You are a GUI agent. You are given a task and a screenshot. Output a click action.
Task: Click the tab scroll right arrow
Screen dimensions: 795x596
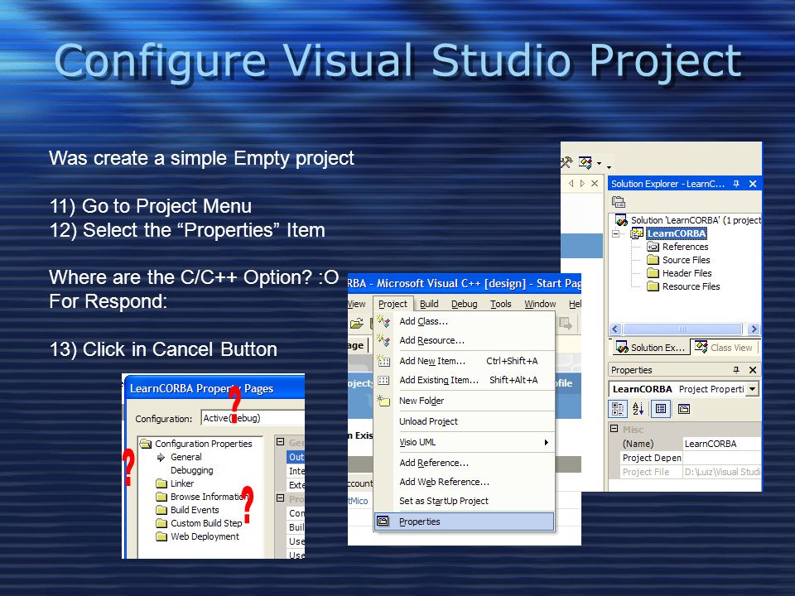(x=582, y=184)
